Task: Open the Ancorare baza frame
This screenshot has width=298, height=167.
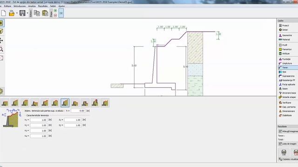Action: tap(288, 93)
